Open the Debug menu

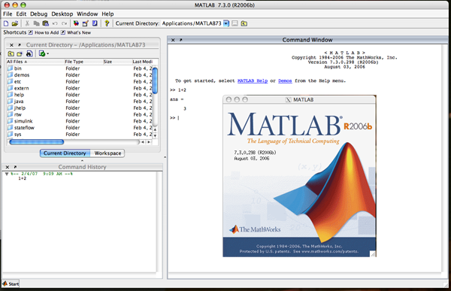(38, 14)
